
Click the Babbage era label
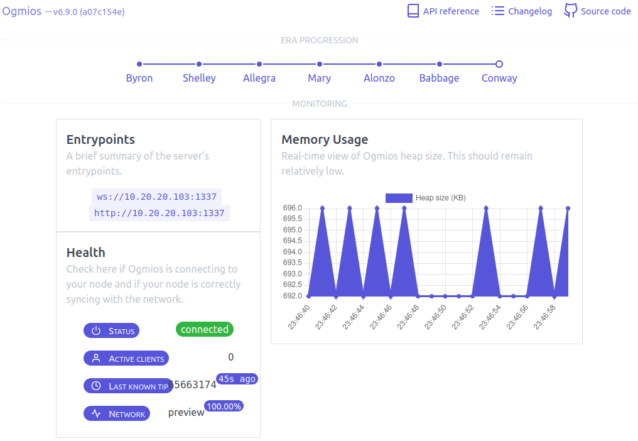440,78
